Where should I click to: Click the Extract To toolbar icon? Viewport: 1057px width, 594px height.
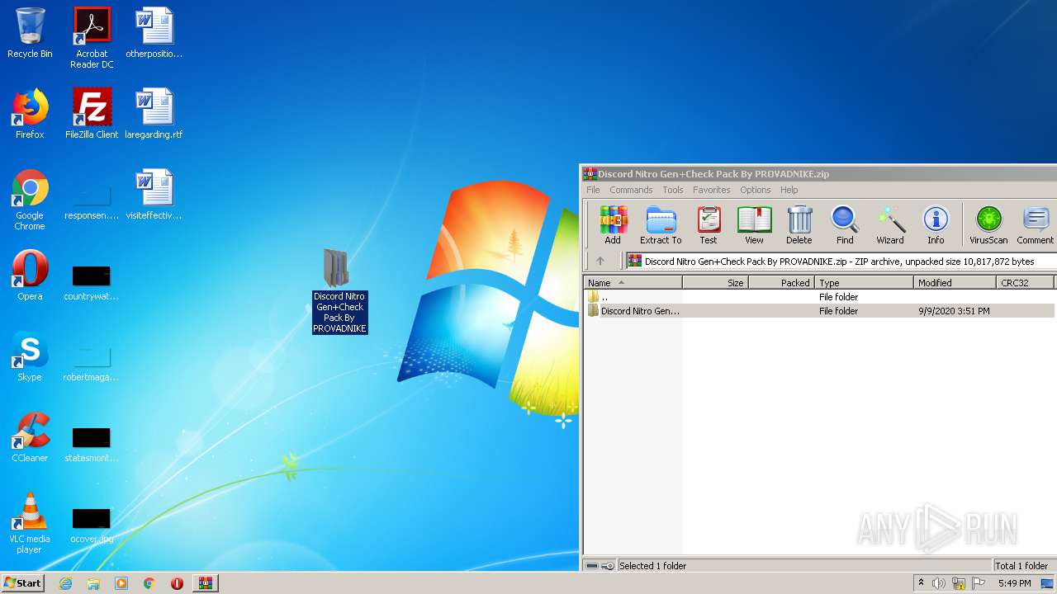click(x=661, y=225)
